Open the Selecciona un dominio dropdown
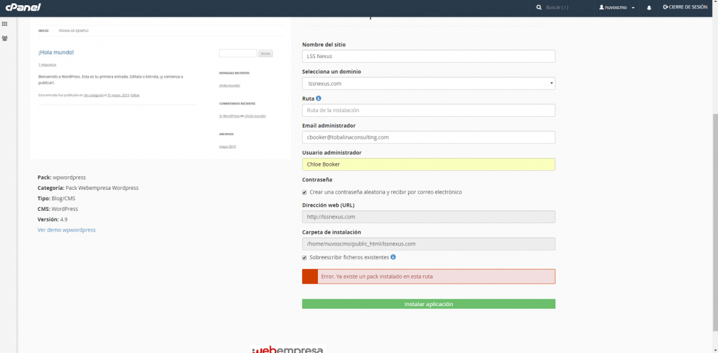 pos(429,84)
